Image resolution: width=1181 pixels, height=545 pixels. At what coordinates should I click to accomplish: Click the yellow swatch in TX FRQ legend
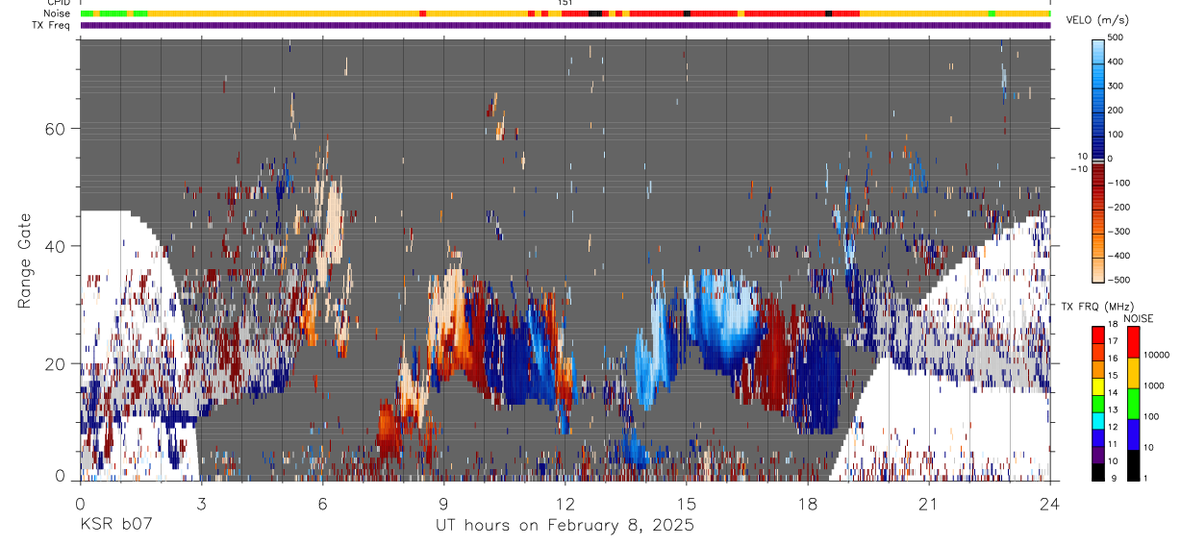tap(1097, 386)
